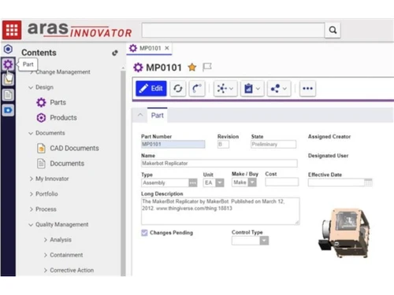Click the Refresh toolbar button

click(x=178, y=88)
